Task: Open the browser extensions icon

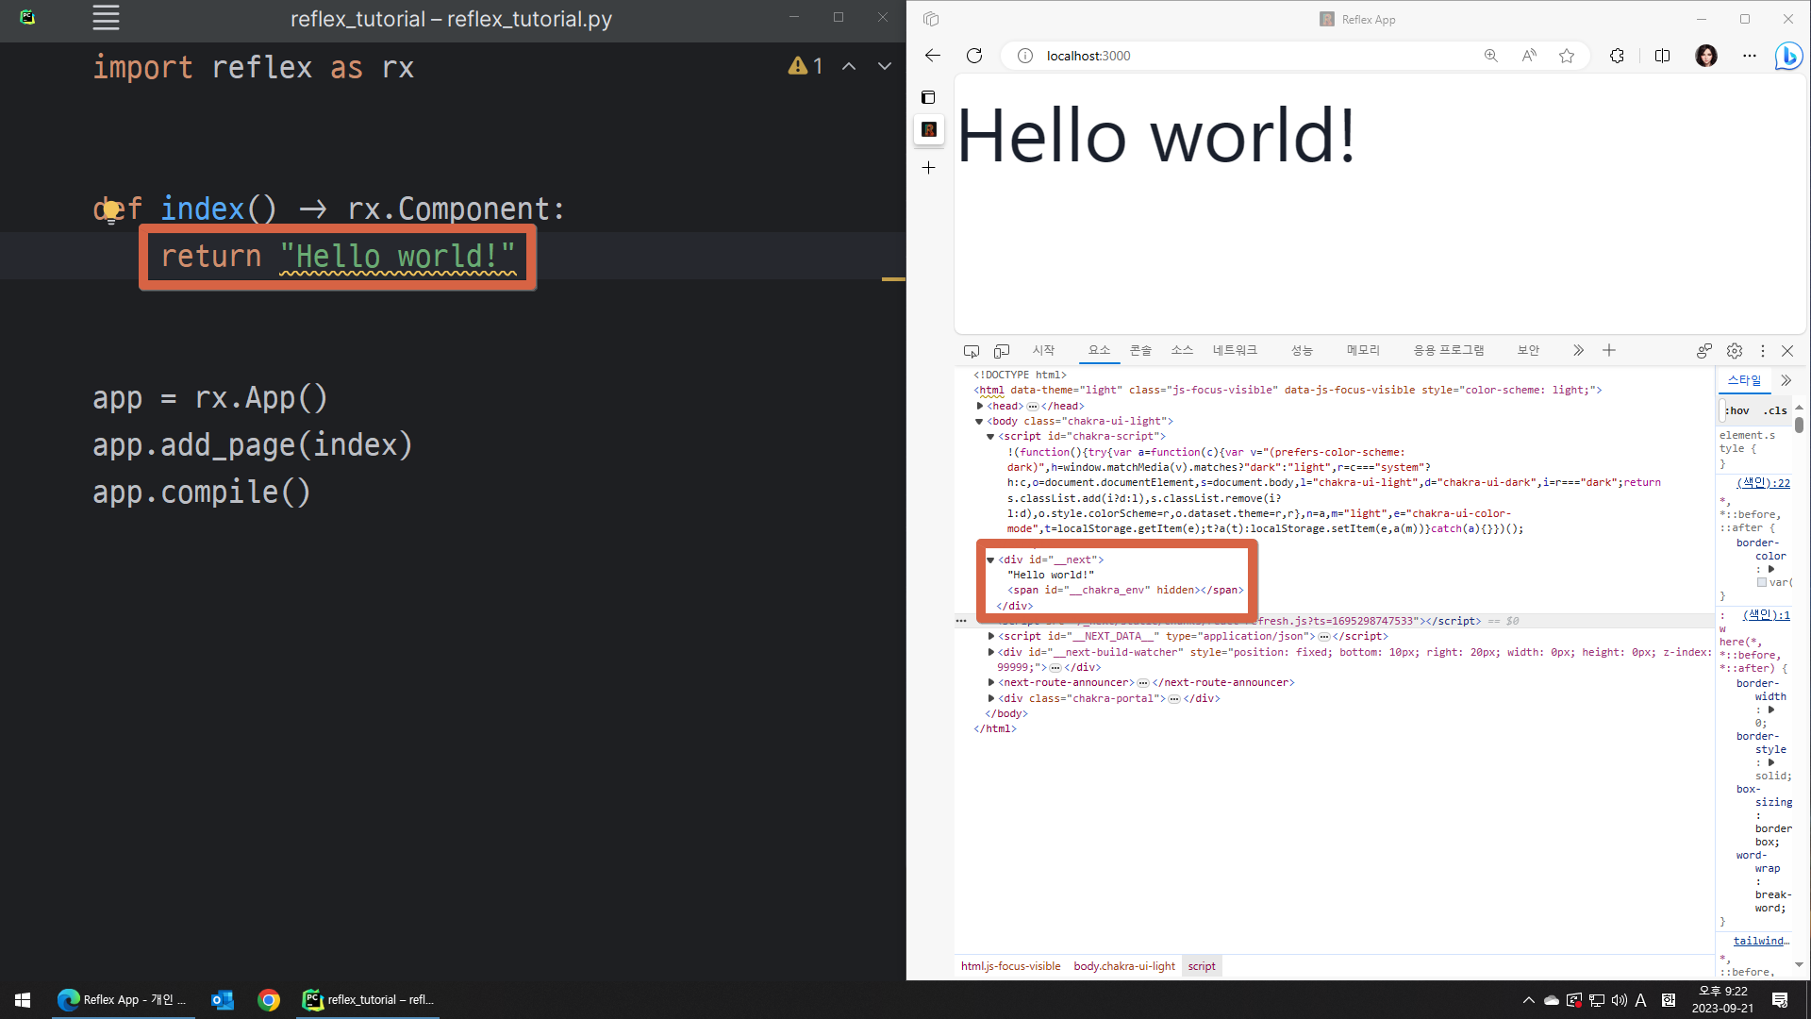Action: point(1617,56)
